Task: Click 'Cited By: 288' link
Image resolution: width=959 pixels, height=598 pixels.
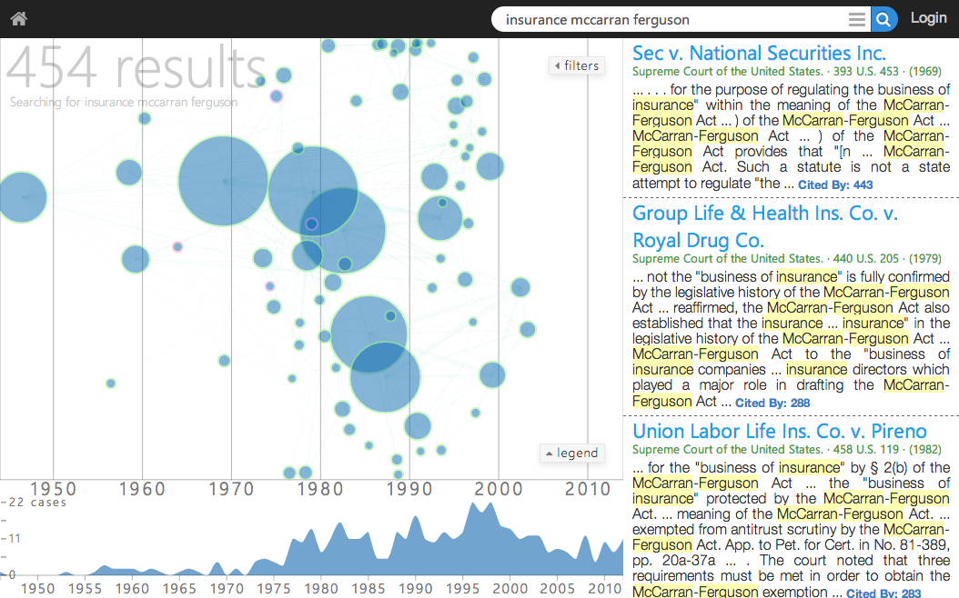Action: pyautogui.click(x=772, y=403)
